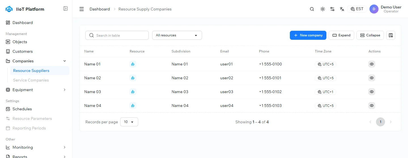Select email cell user02

(227, 78)
